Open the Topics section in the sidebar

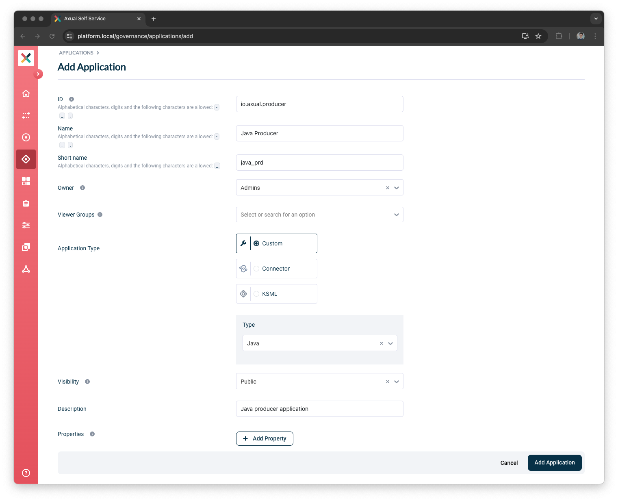pos(26,115)
